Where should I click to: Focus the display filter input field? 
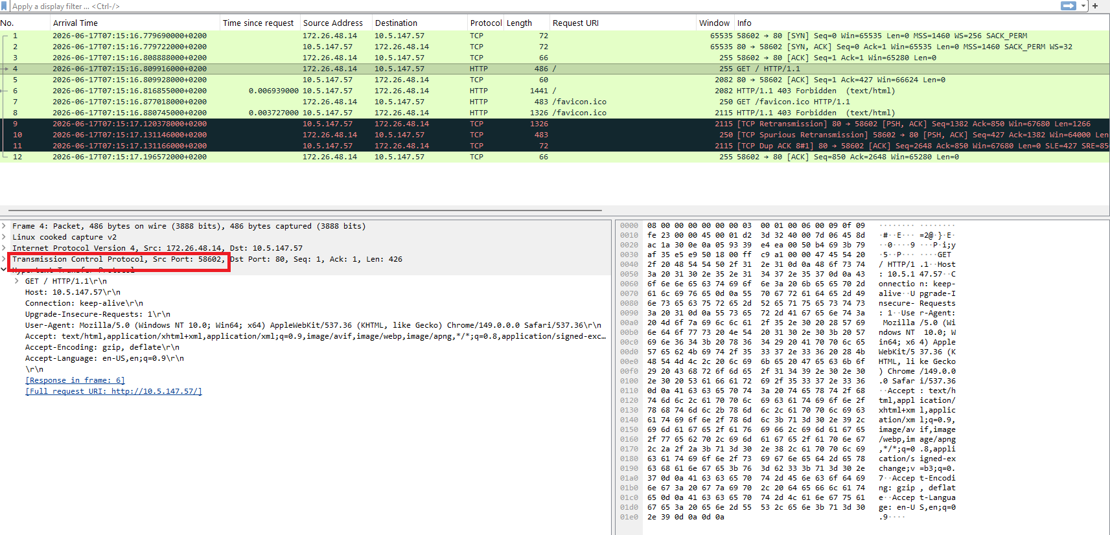(x=531, y=6)
